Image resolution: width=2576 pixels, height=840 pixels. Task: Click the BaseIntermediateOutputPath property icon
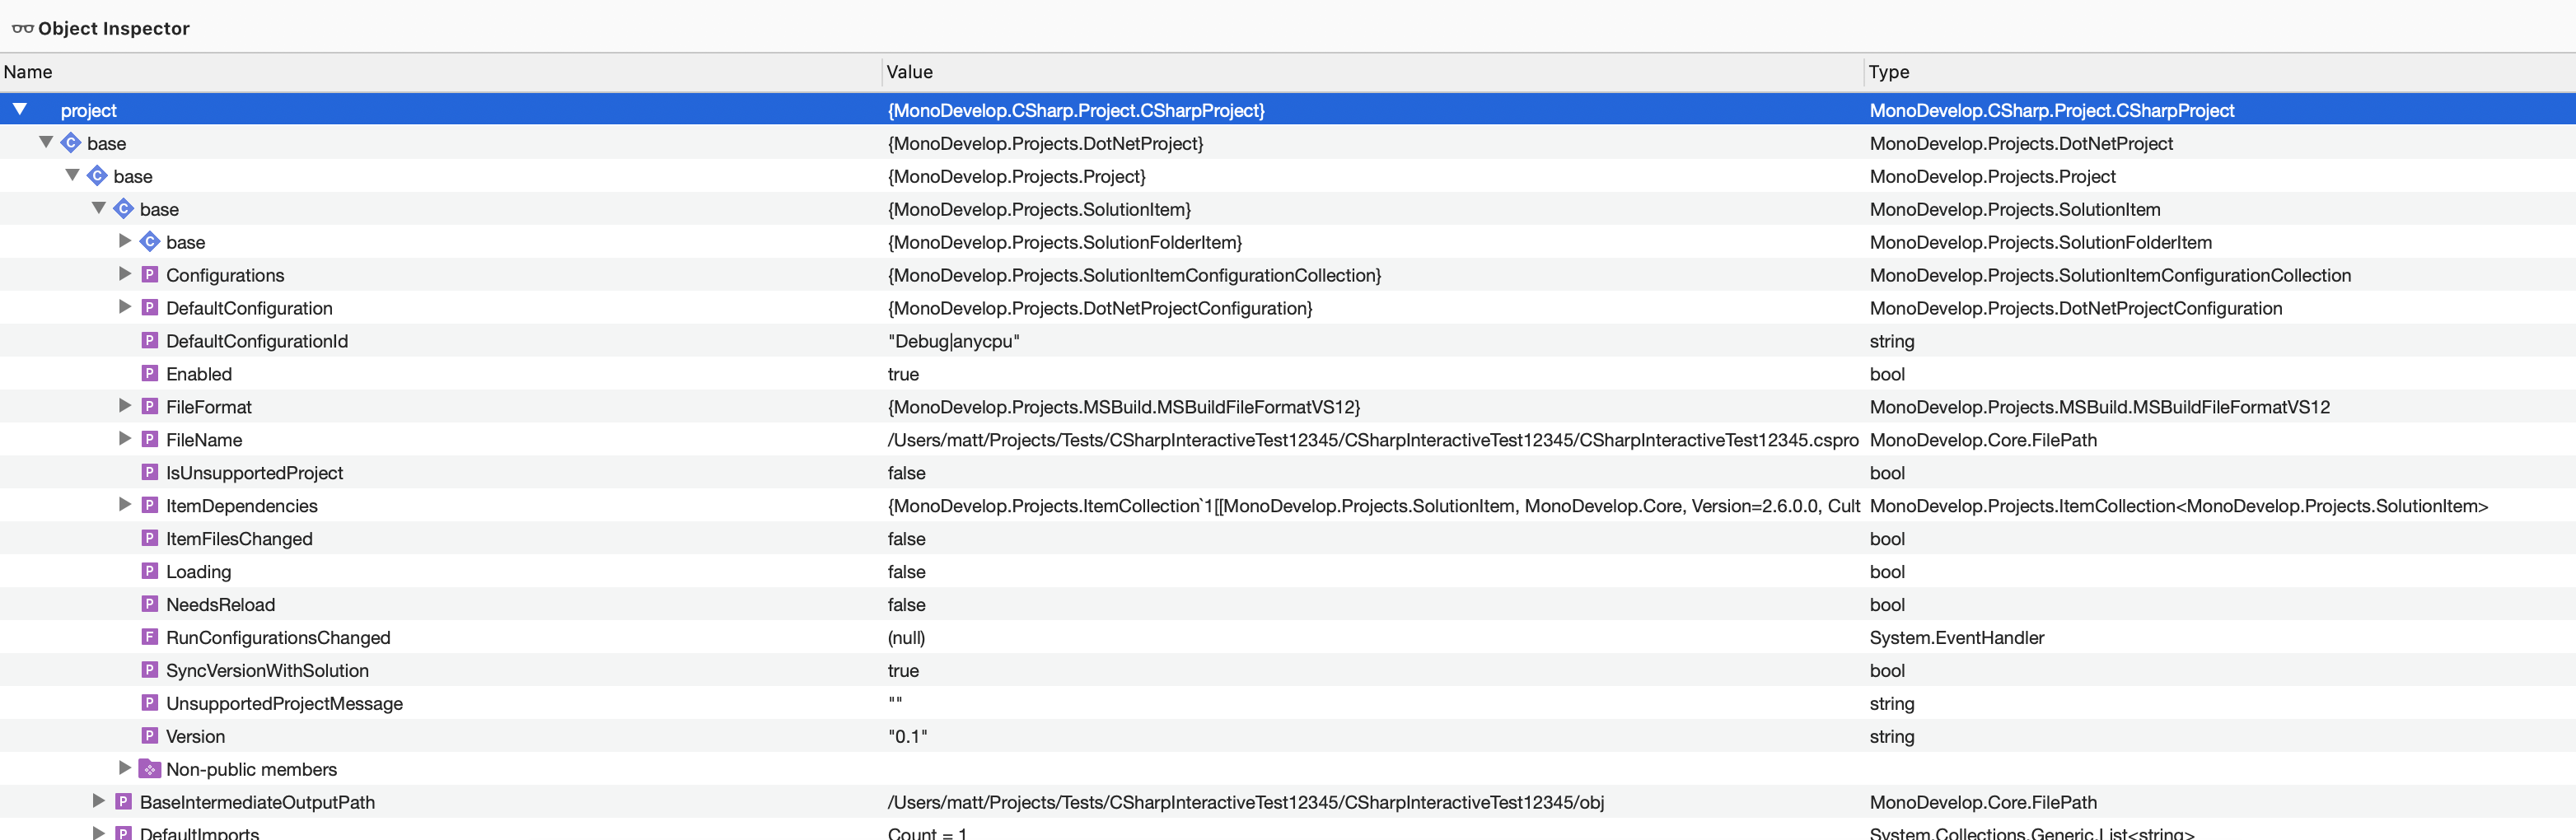[124, 802]
